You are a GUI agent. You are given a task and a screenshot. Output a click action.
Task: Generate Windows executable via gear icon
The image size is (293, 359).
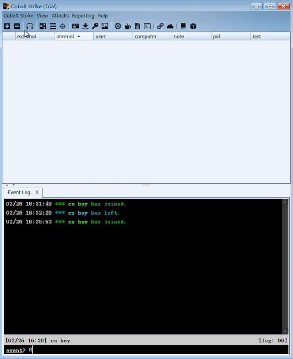coord(118,26)
